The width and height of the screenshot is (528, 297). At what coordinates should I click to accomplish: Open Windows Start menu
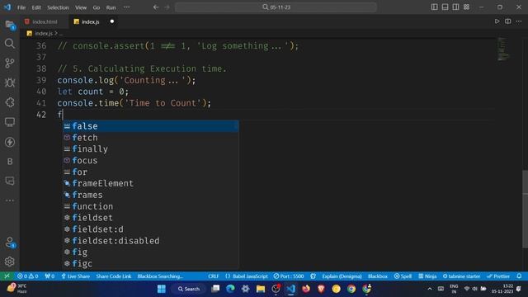tap(162, 289)
